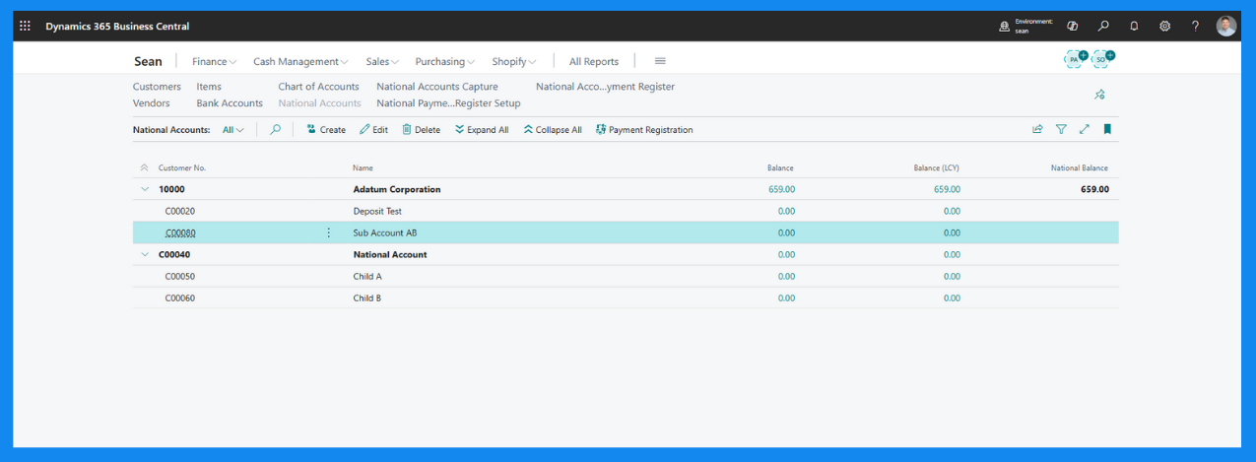Search the National Accounts list
The width and height of the screenshot is (1256, 462).
(x=276, y=129)
